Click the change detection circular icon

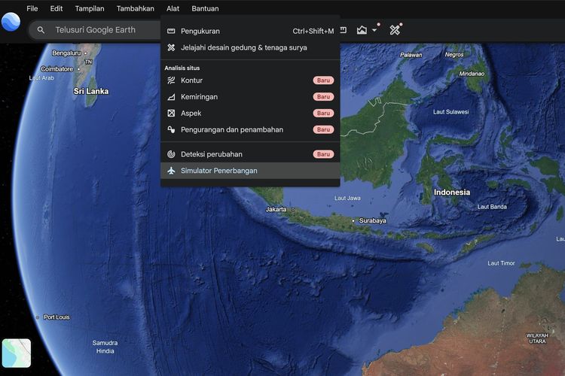(171, 154)
